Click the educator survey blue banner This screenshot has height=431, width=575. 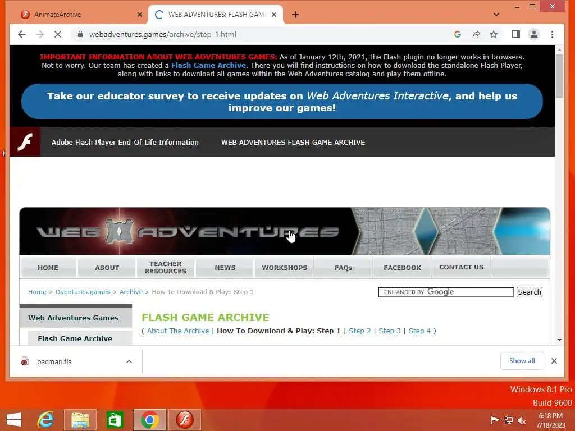[282, 102]
